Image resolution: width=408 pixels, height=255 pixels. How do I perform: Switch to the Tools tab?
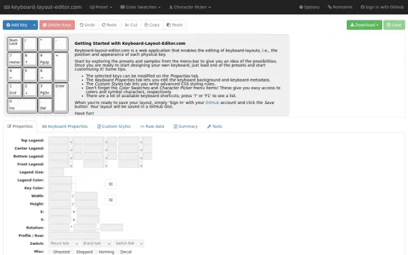(x=215, y=126)
